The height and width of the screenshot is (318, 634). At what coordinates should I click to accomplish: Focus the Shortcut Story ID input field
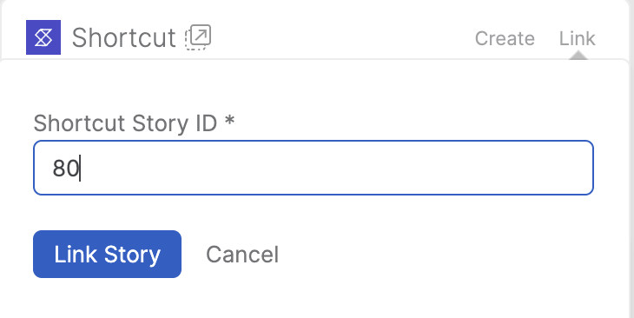pyautogui.click(x=314, y=168)
